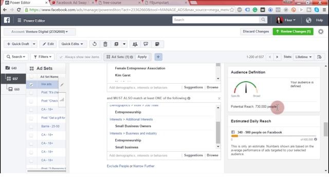Toggle the select all ad sets checkbox
329x185 pixels.
(31, 77)
